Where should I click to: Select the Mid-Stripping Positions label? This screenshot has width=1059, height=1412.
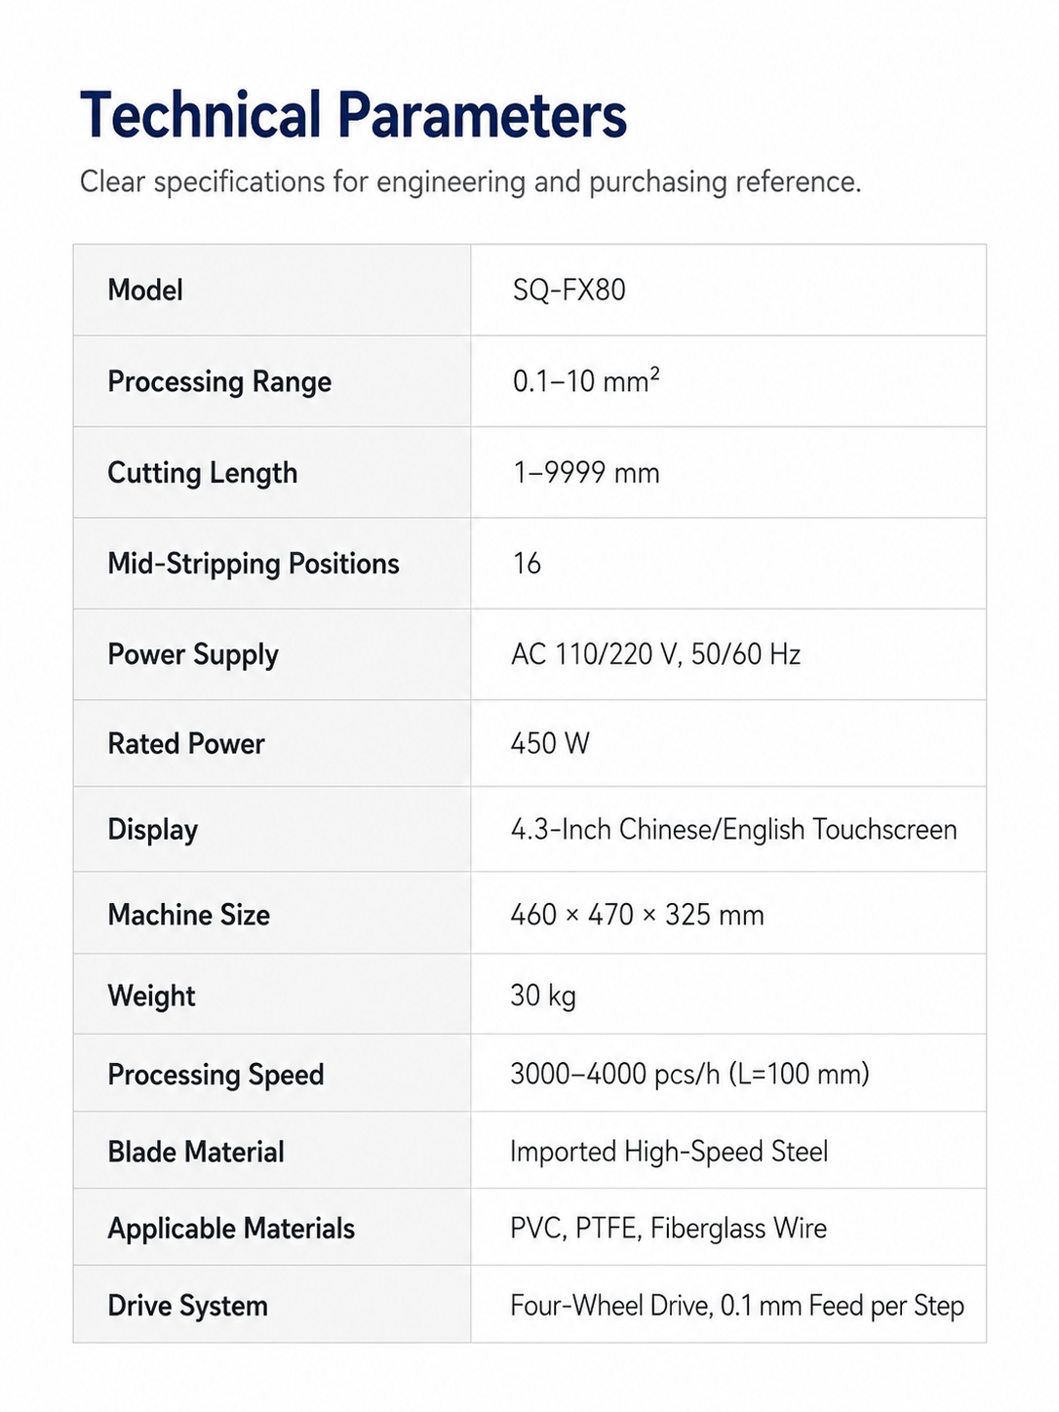click(254, 564)
